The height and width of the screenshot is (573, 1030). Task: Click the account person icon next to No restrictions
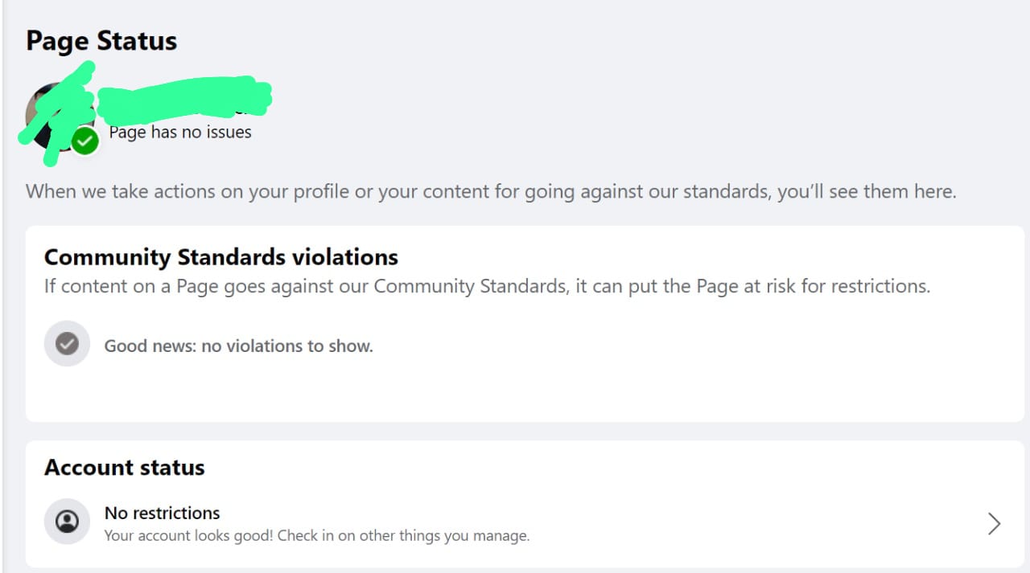coord(67,522)
